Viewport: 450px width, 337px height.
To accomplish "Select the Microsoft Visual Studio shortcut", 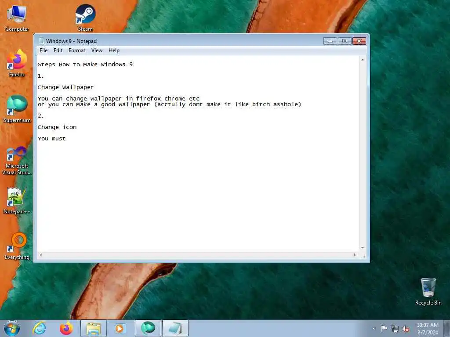I will (17, 161).
